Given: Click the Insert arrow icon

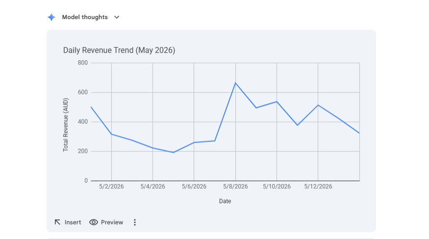Looking at the screenshot, I should coord(57,222).
